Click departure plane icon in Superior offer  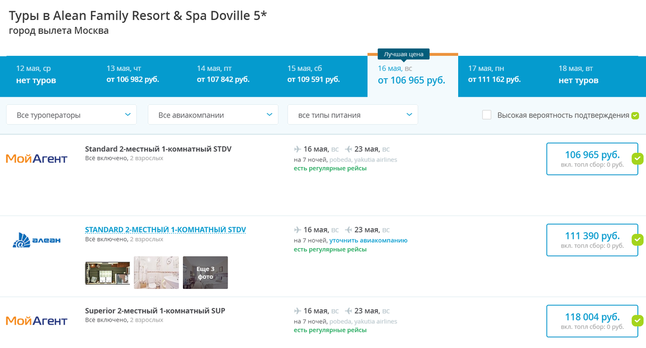point(298,311)
